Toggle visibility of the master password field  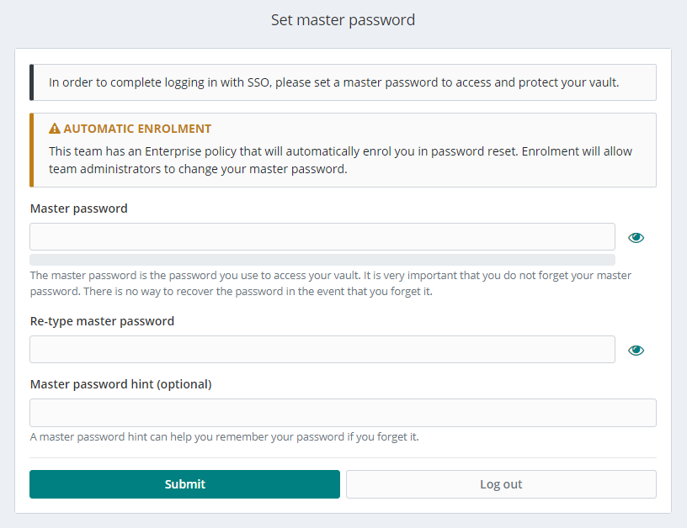click(x=636, y=237)
